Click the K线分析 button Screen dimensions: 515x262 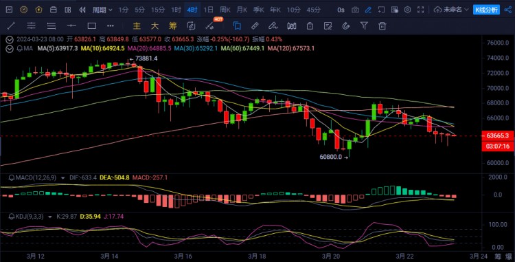click(486, 10)
